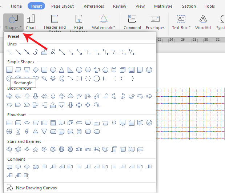Click the WordArt button
Image resolution: width=225 pixels, height=193 pixels.
(x=203, y=22)
